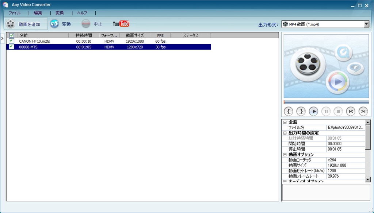This screenshot has height=213, width=374.
Task: Click the 動画コーデック value x264
Action: 332,160
